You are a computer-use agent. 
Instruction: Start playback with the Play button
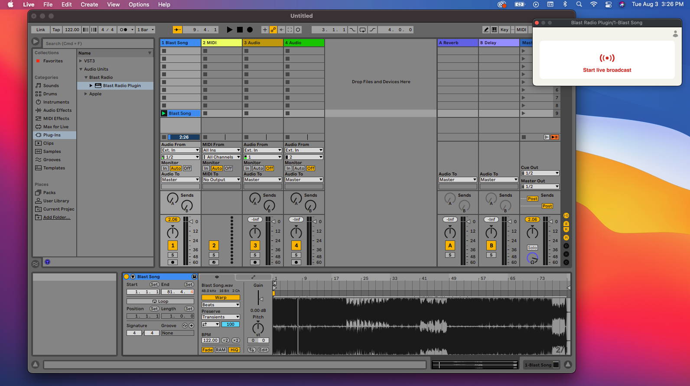230,29
